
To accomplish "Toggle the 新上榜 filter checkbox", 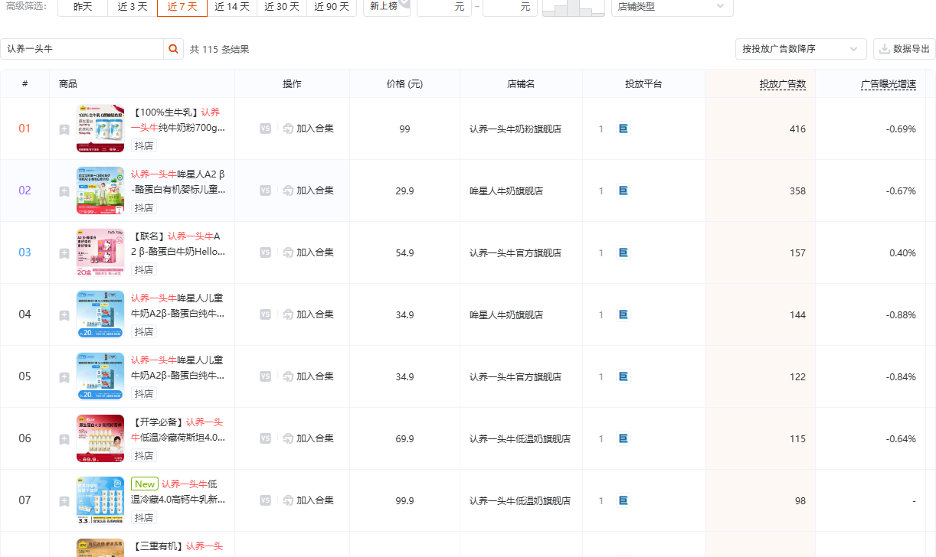I will click(387, 6).
